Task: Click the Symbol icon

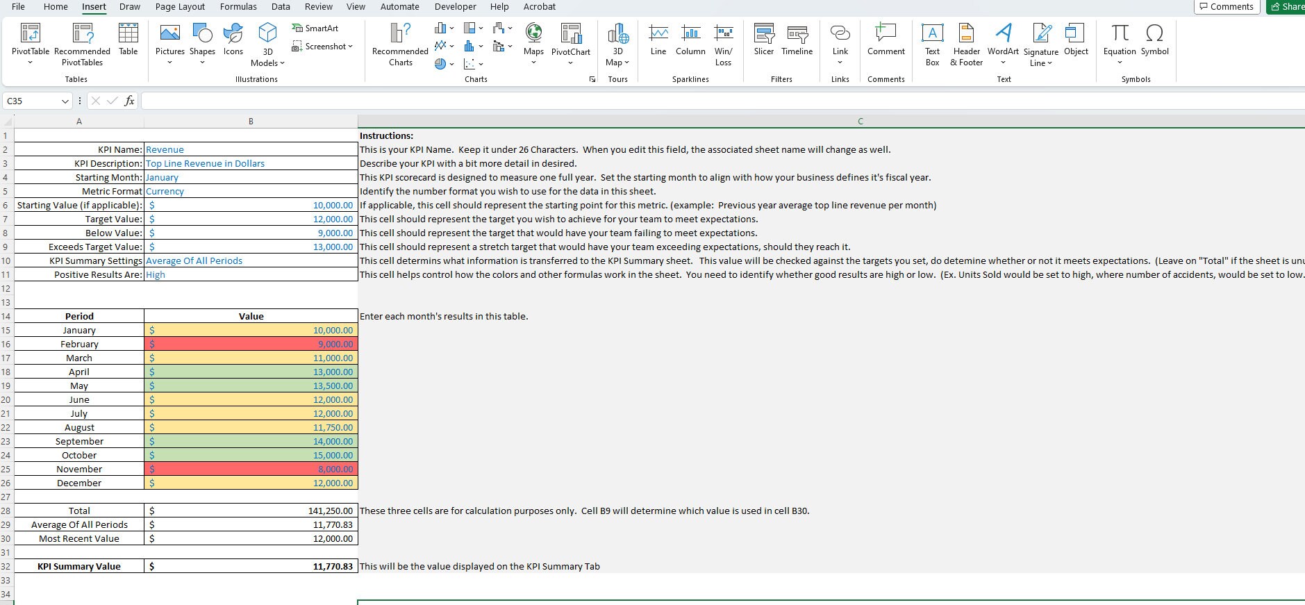Action: (1154, 33)
